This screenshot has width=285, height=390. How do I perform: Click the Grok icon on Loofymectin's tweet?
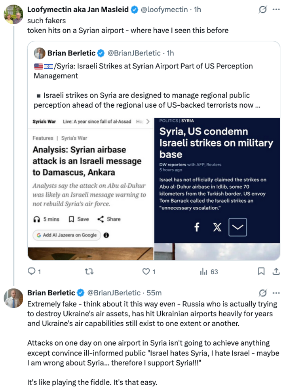[x=263, y=10]
